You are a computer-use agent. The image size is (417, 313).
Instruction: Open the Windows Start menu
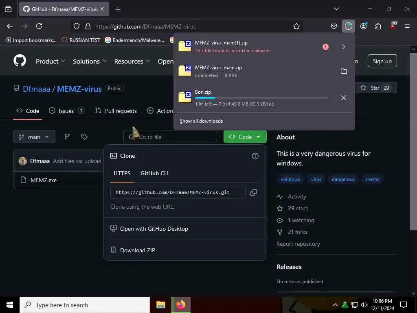[10, 305]
